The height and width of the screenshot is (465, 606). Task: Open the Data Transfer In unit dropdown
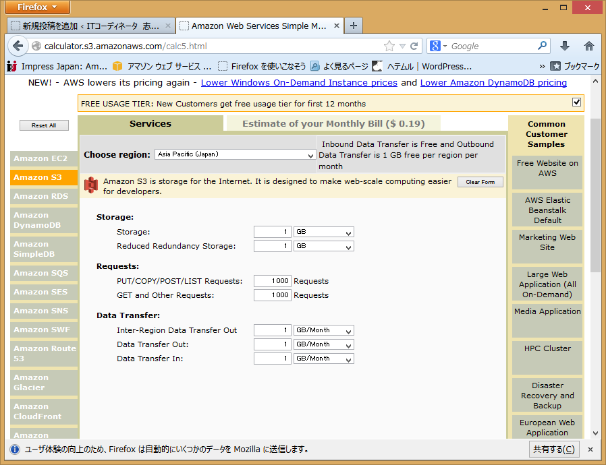(323, 359)
